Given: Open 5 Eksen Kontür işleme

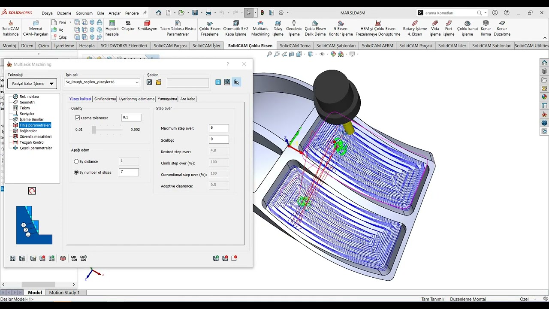Looking at the screenshot, I should pos(341,28).
